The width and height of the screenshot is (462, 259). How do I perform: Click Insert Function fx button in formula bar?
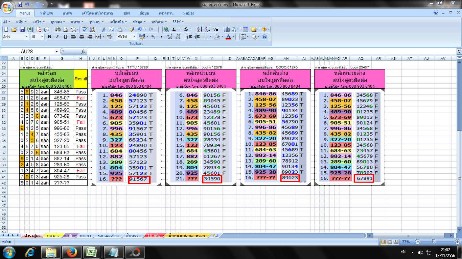pos(83,52)
